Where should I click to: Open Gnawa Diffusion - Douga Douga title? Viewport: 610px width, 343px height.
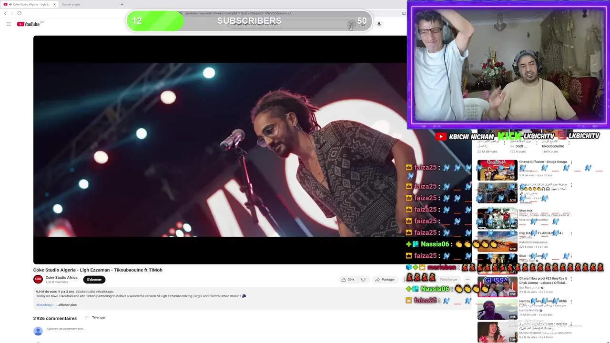543,162
